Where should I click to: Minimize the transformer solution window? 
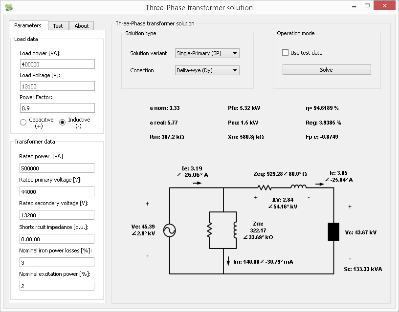(x=354, y=7)
